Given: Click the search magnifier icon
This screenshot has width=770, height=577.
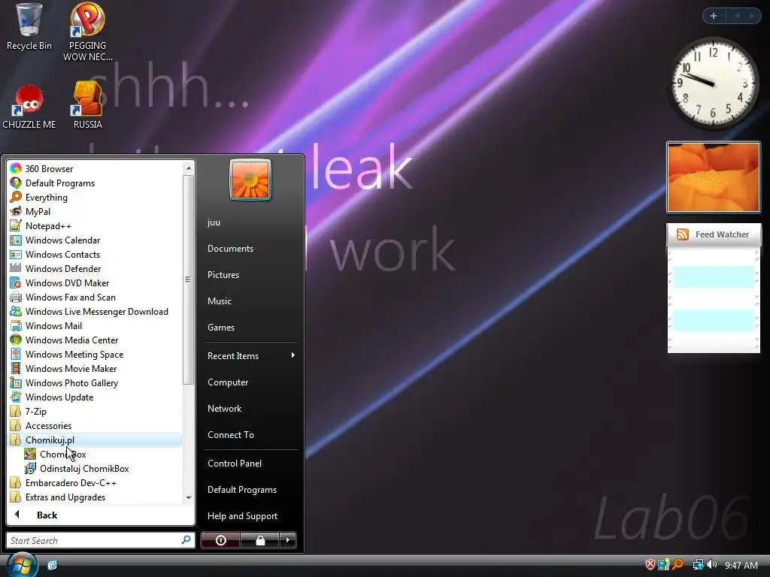Looking at the screenshot, I should (x=186, y=539).
